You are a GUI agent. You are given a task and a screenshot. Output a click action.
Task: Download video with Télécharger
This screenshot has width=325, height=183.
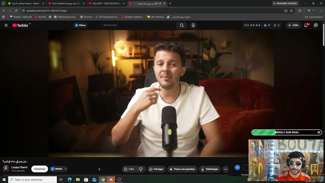click(x=209, y=169)
